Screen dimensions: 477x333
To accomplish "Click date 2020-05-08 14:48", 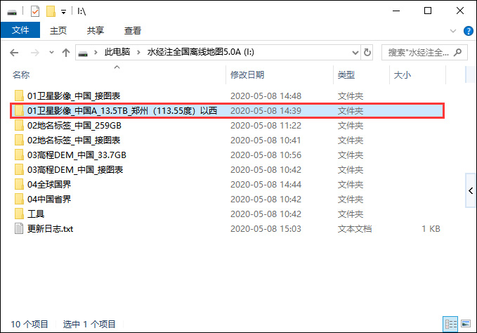I will pos(266,96).
